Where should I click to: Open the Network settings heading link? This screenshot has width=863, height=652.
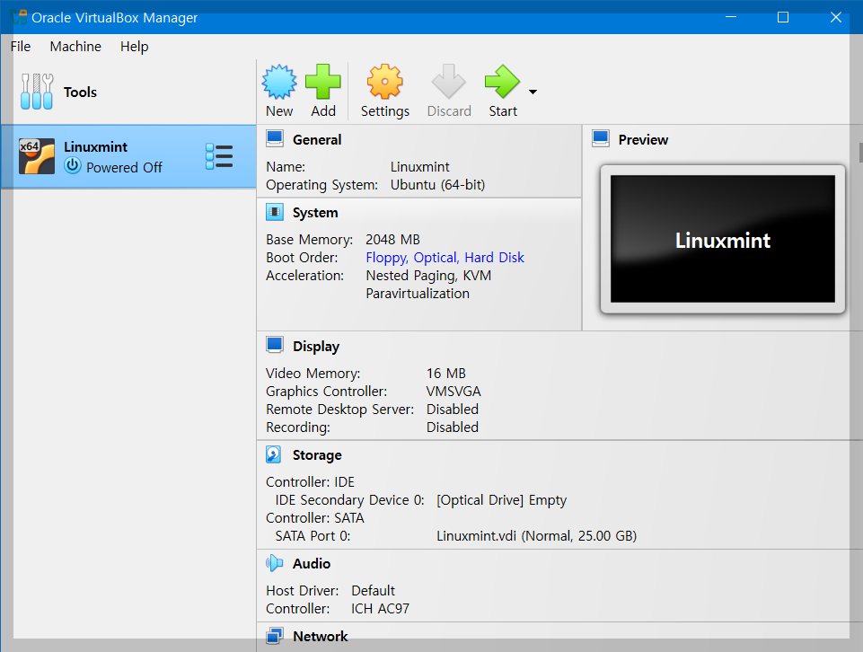click(321, 637)
